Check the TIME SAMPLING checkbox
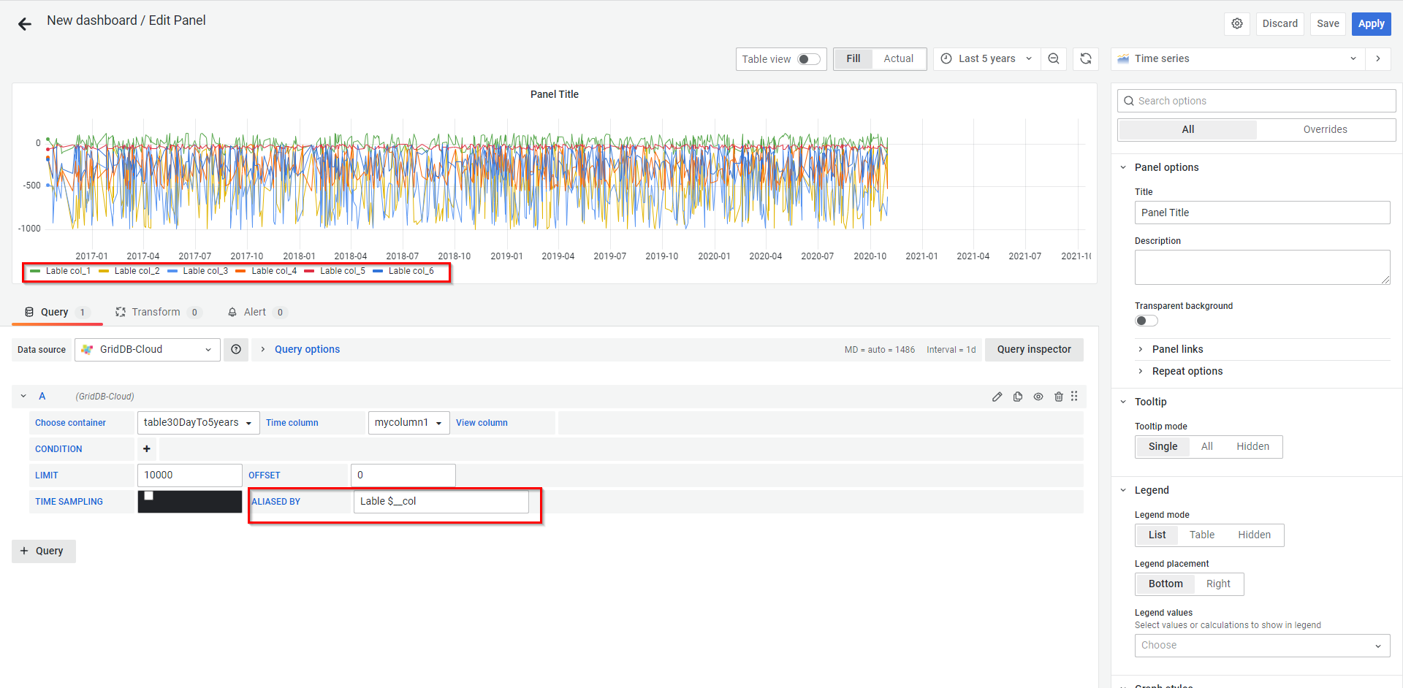The image size is (1403, 688). coord(149,496)
